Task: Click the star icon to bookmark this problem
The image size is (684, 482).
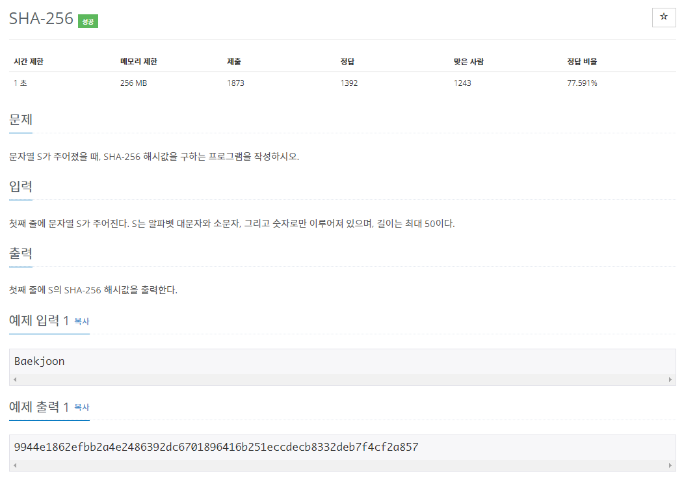Action: click(663, 17)
